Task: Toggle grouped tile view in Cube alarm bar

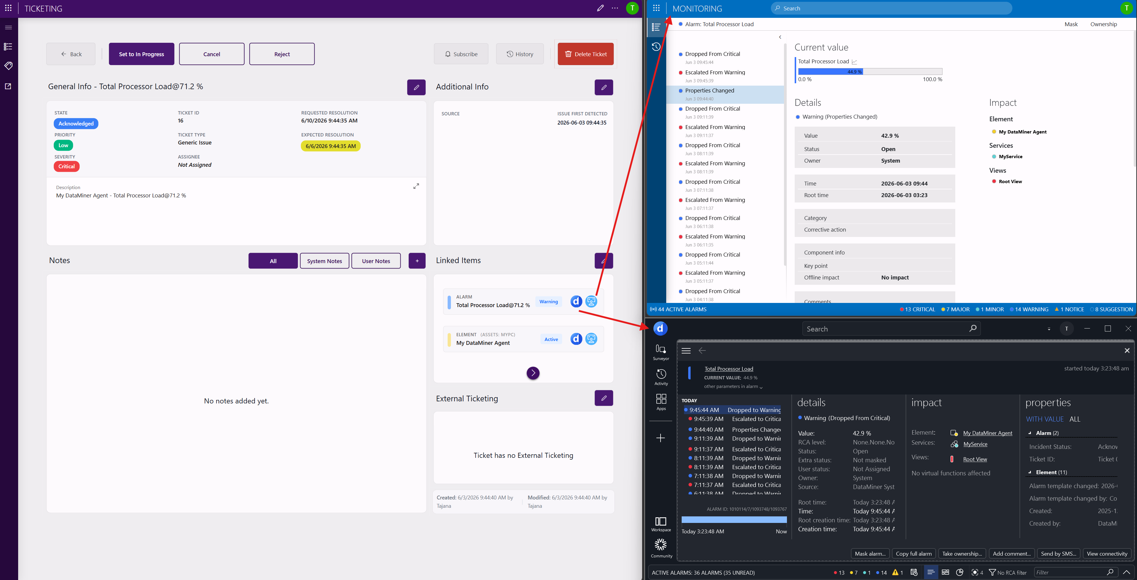Action: [x=945, y=572]
